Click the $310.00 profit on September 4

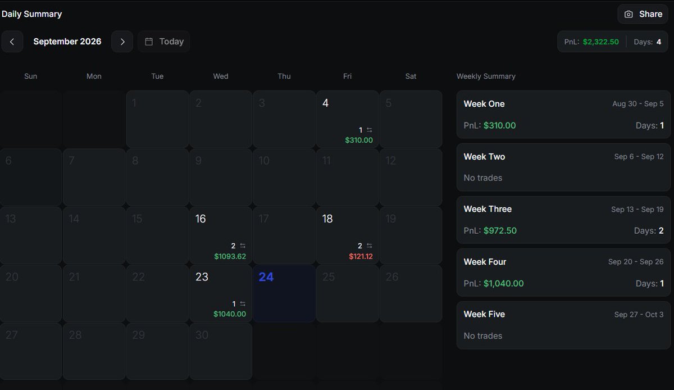coord(359,140)
